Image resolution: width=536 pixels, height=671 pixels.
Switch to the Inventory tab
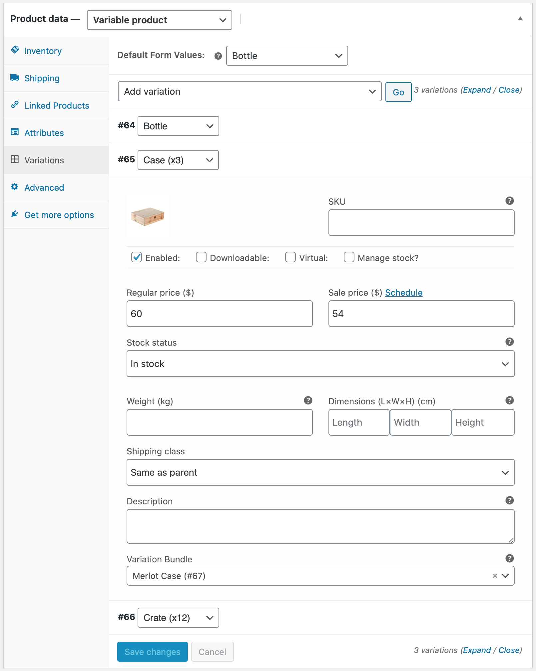click(43, 51)
